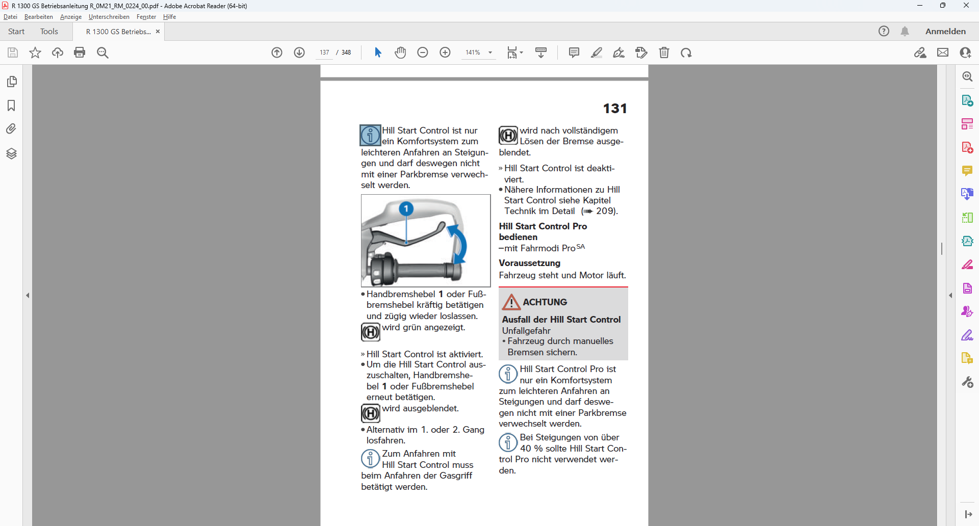Viewport: 979px width, 526px height.
Task: Go to next page with the down arrow
Action: pyautogui.click(x=299, y=52)
